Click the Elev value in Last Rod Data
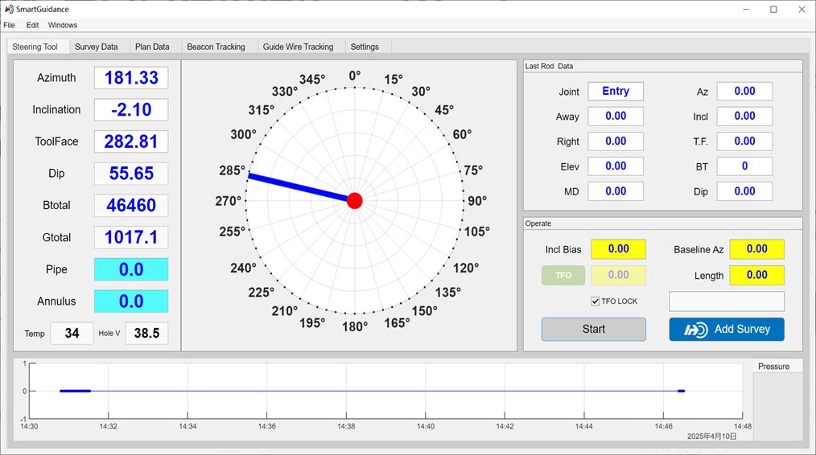This screenshot has width=816, height=455. [616, 166]
